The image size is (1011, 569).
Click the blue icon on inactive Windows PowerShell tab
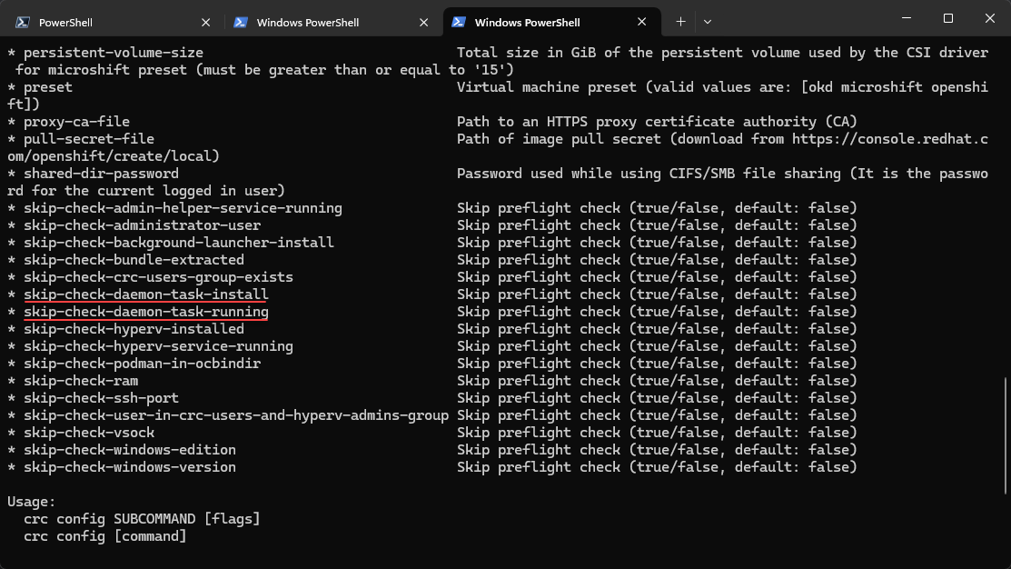[241, 22]
